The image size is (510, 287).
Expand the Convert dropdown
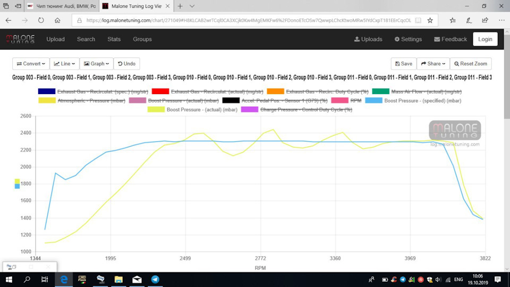(x=31, y=64)
